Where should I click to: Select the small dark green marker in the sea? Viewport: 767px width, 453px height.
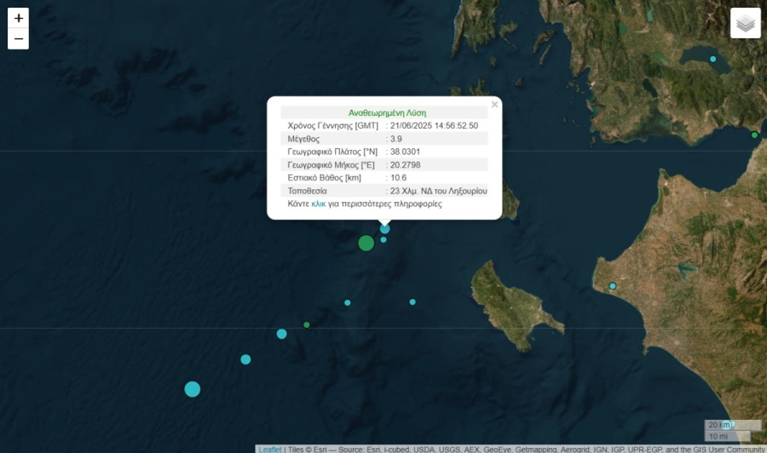(306, 325)
